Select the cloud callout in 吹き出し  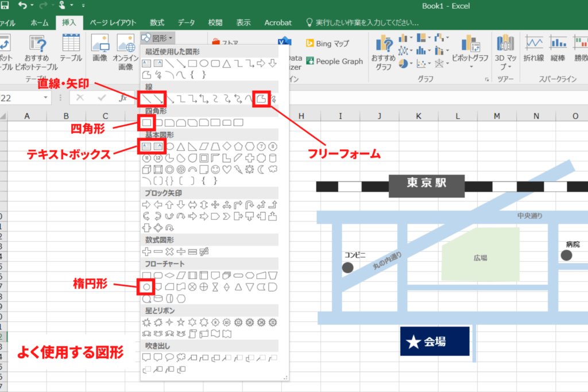[181, 358]
